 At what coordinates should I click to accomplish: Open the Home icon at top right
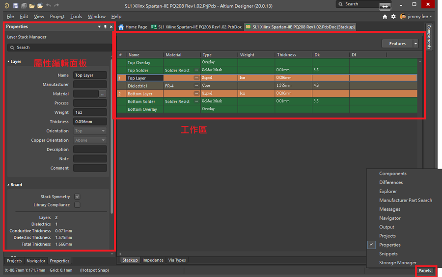point(385,17)
